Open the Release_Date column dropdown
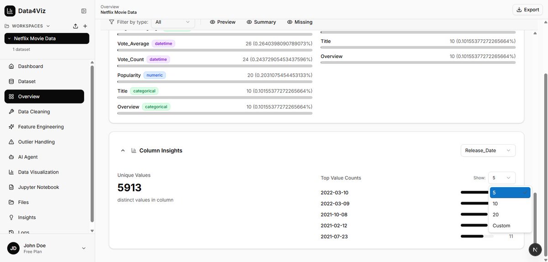548x262 pixels. 488,150
